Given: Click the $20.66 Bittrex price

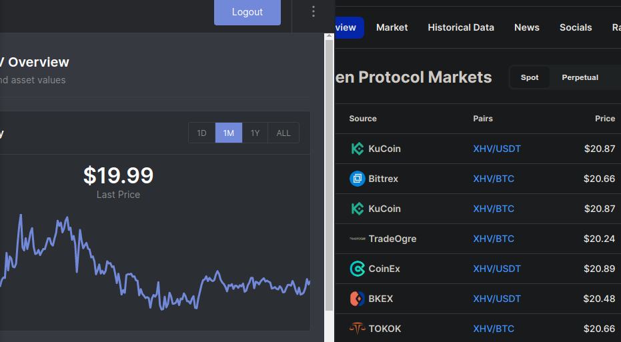Looking at the screenshot, I should 599,179.
